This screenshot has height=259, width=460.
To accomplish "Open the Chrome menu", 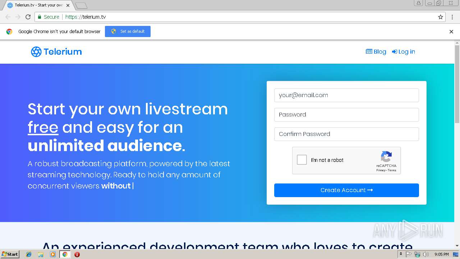I will point(452,17).
